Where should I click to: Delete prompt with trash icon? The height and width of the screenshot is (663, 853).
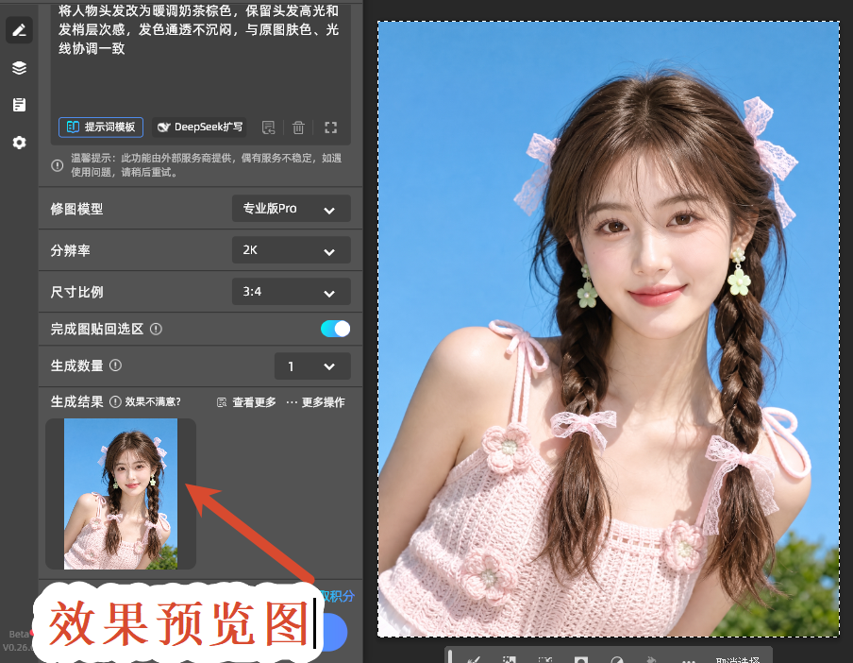[x=298, y=127]
